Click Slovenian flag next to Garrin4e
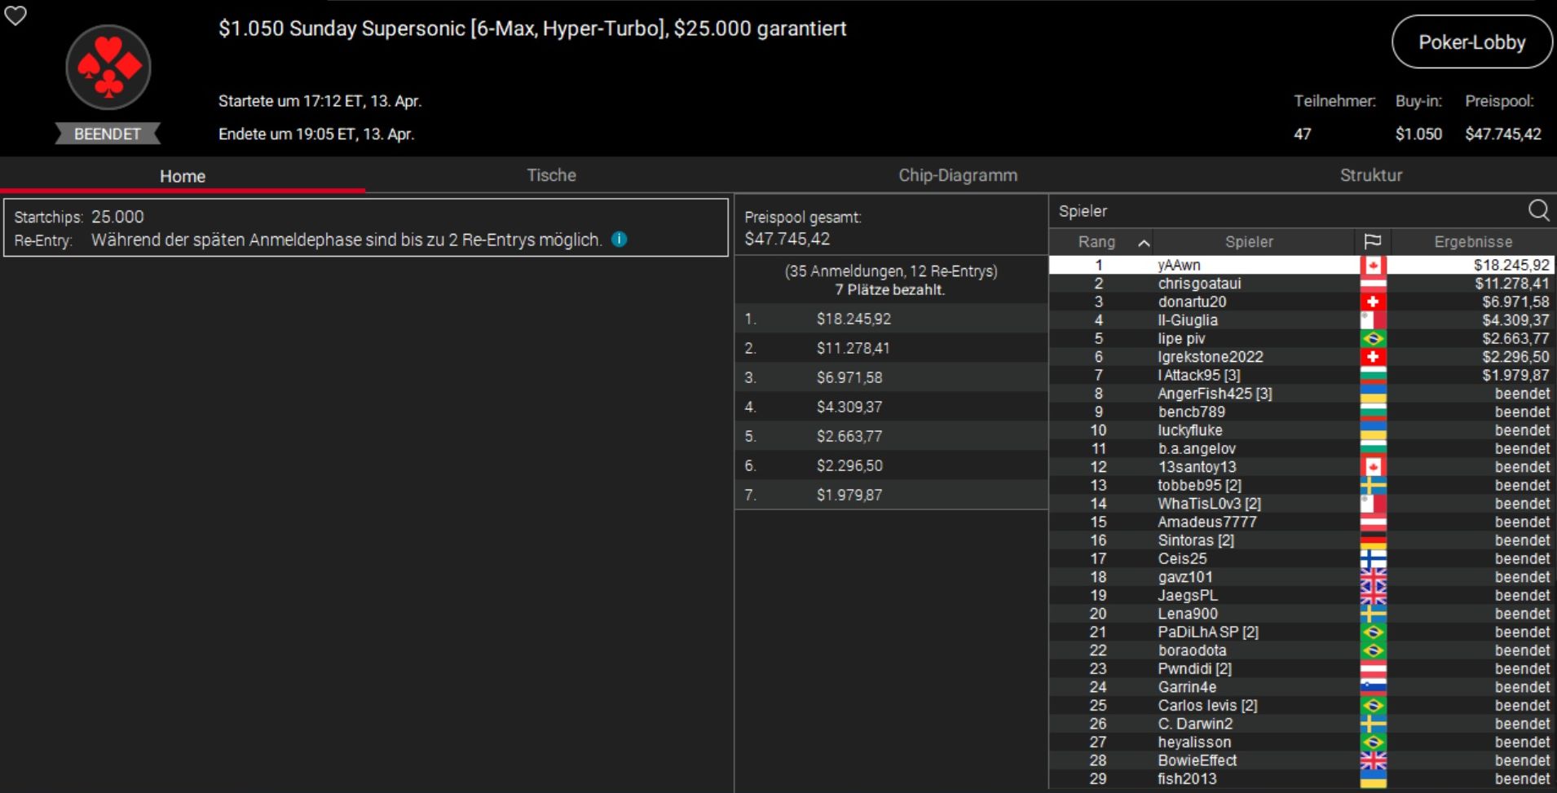Viewport: 1557px width, 793px height. [x=1373, y=687]
